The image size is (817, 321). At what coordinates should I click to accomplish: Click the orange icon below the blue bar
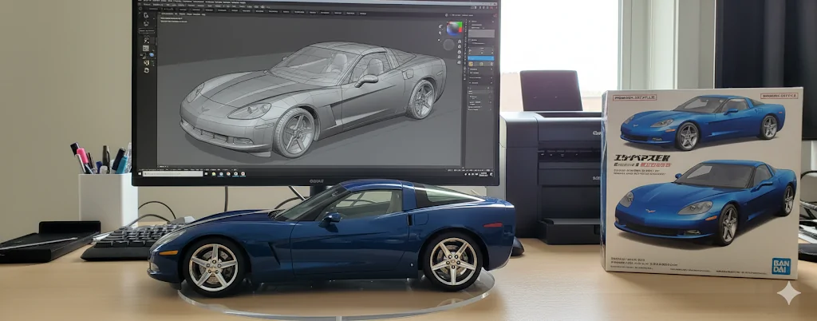click(x=471, y=64)
